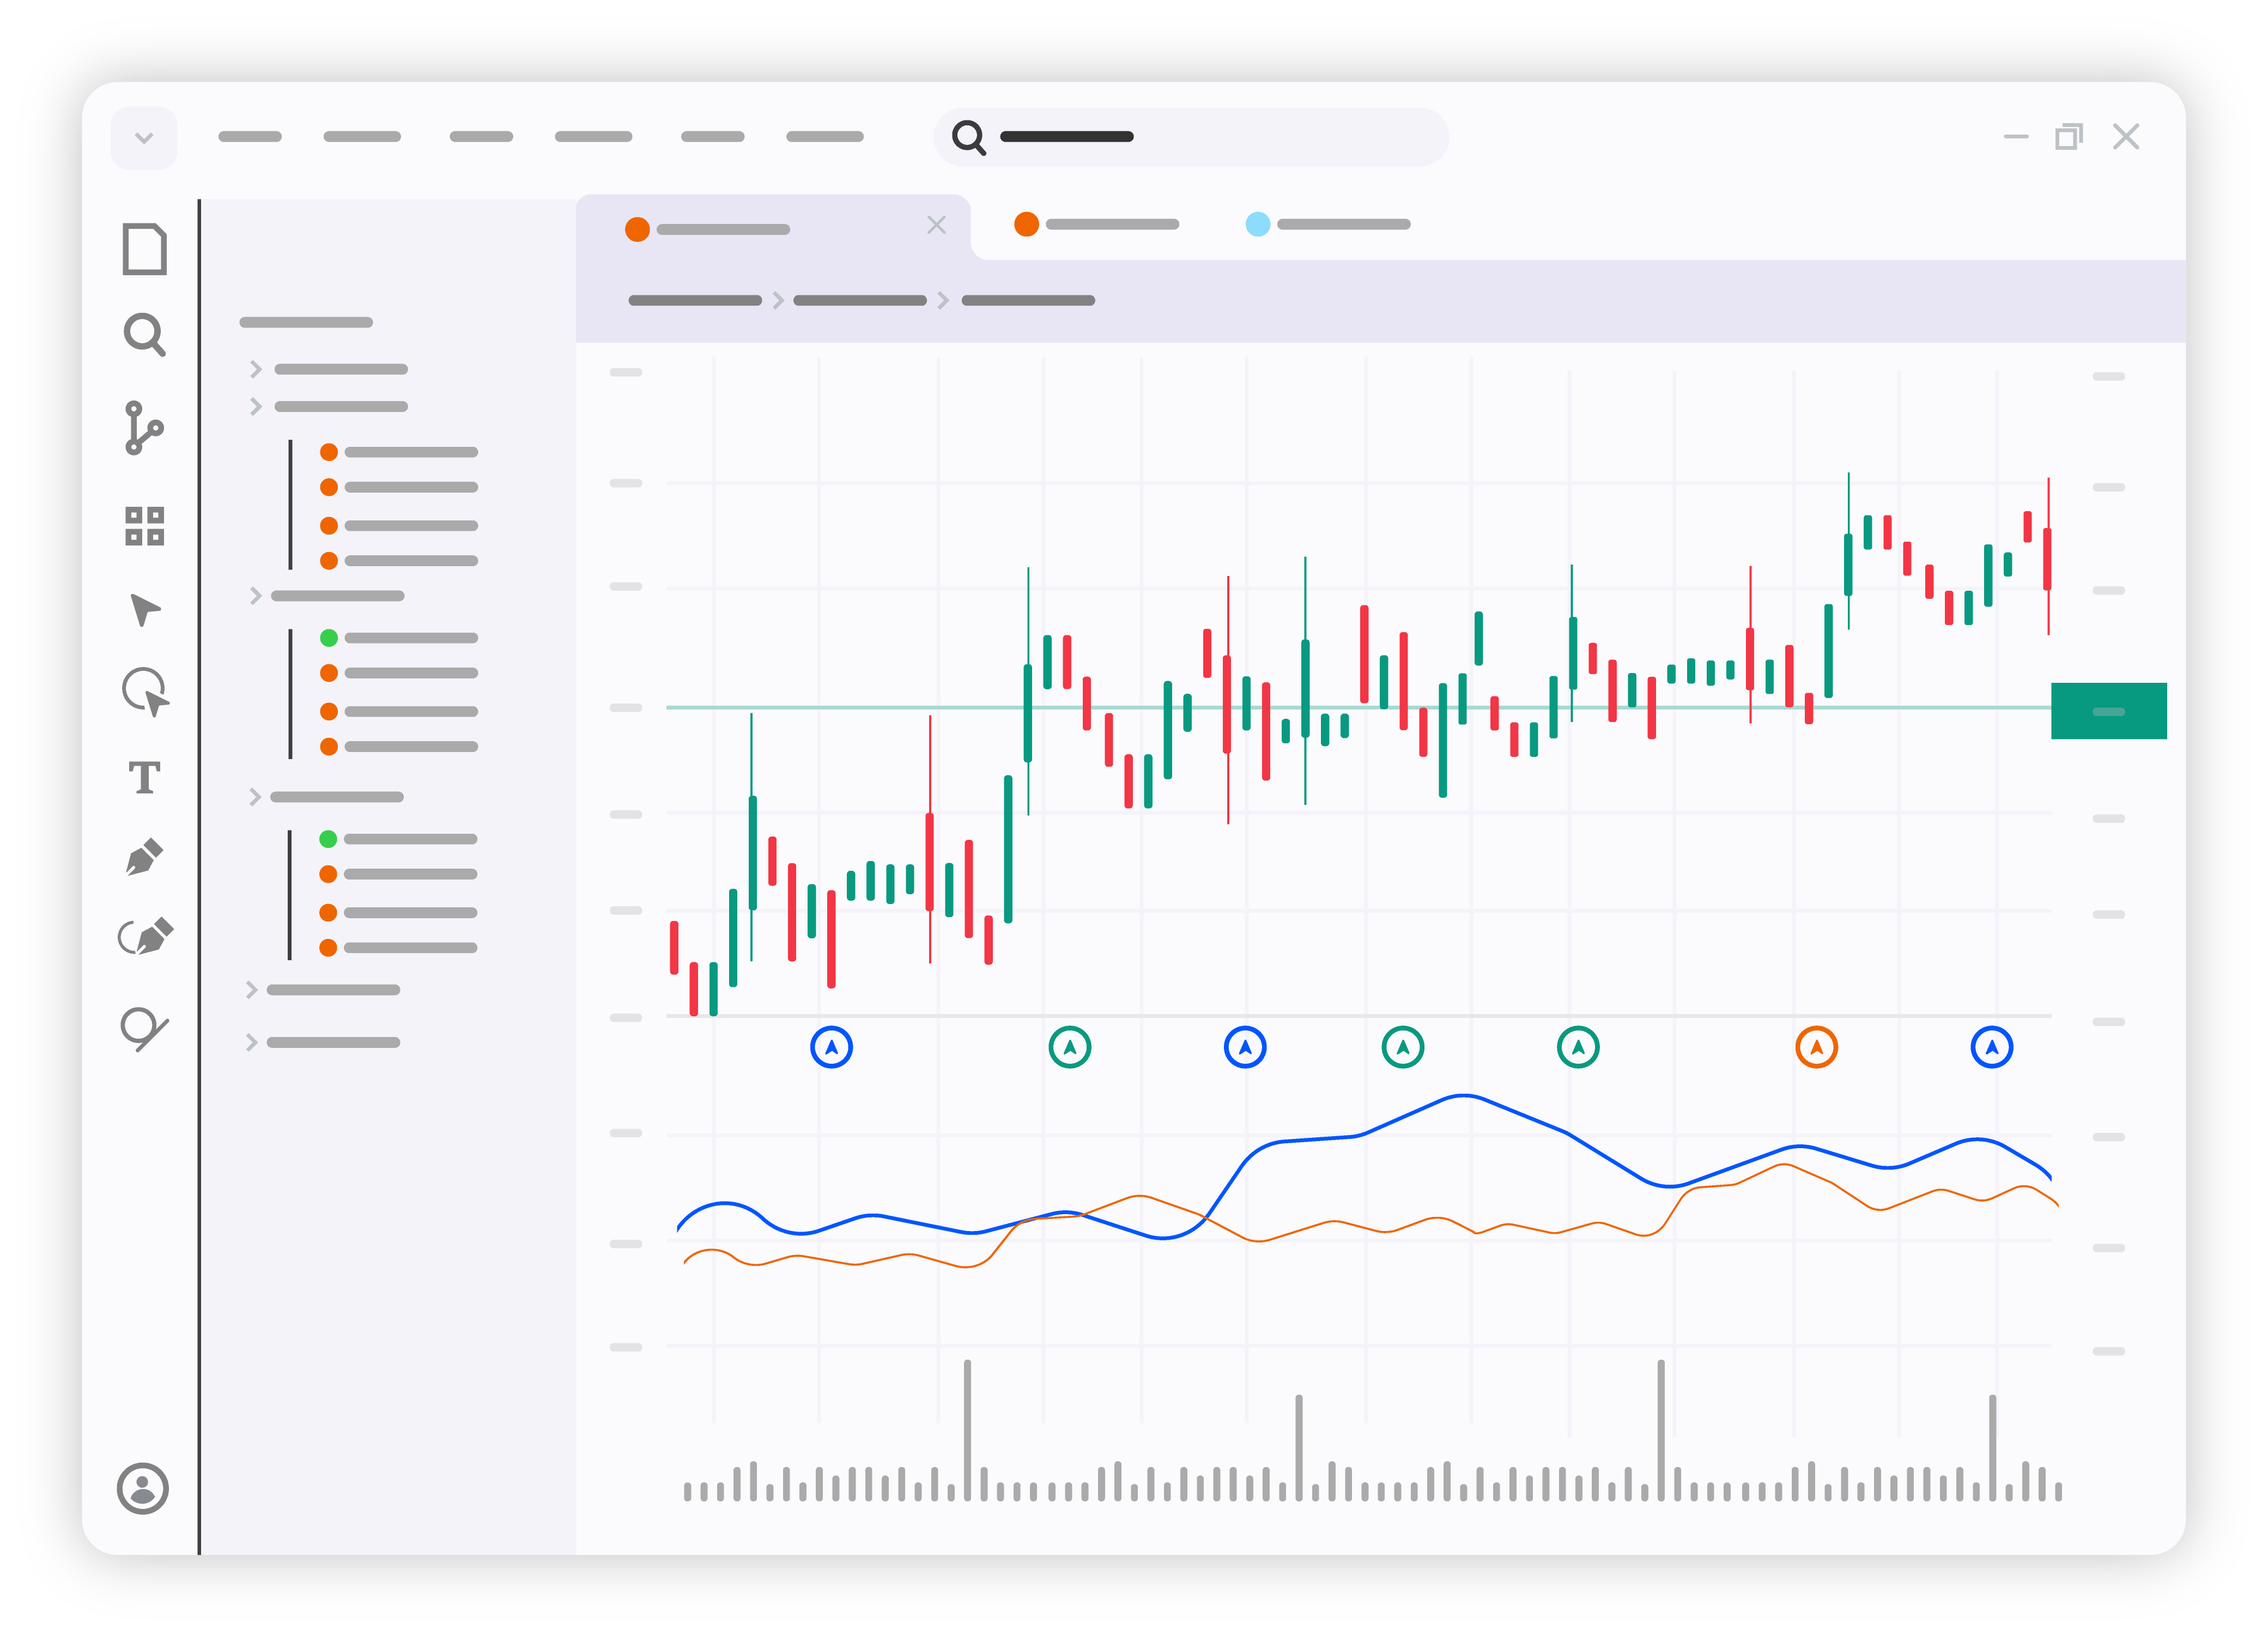Click the first orange status dot in tree
Viewport: 2268px width, 1637px height.
click(328, 452)
